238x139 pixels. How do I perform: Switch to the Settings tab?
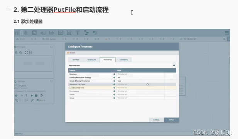pyautogui.click(x=76, y=60)
